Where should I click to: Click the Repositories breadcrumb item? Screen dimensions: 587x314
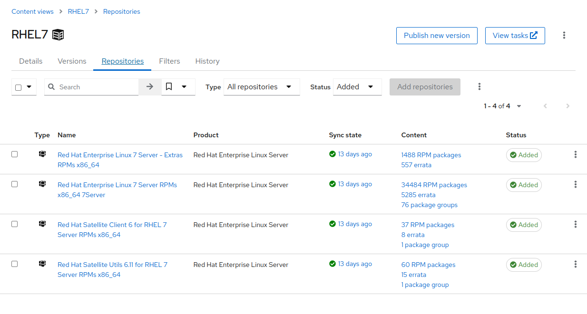click(x=122, y=11)
